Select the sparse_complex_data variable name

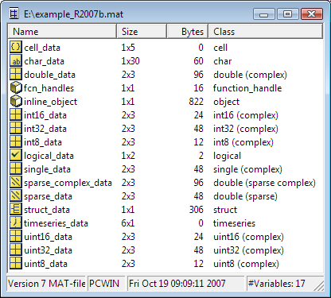(x=68, y=183)
